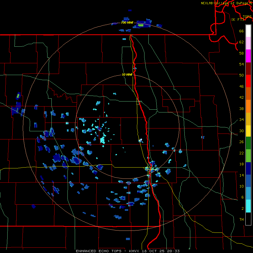The height and width of the screenshot is (253, 253).
Task: Select the magenta swatch in the legend
Action: 248,56
